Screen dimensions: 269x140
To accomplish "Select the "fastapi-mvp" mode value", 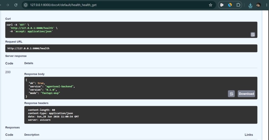I will coord(50,93).
